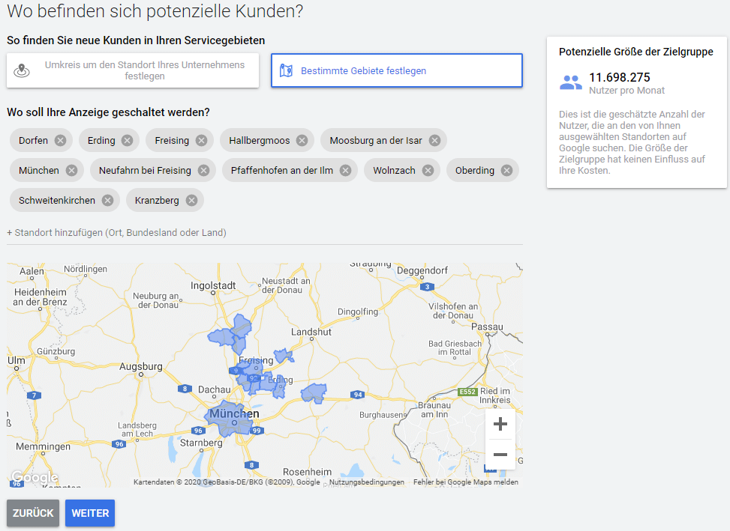This screenshot has width=730, height=531.
Task: Choose 'Bestimmte Gebiete festlegen' option
Action: [396, 70]
